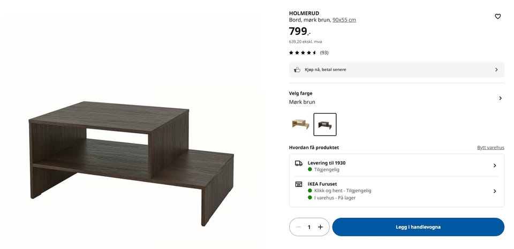Viewport: 514px width, 249px height.
Task: Expand the Velg farge chevron
Action: click(500, 99)
